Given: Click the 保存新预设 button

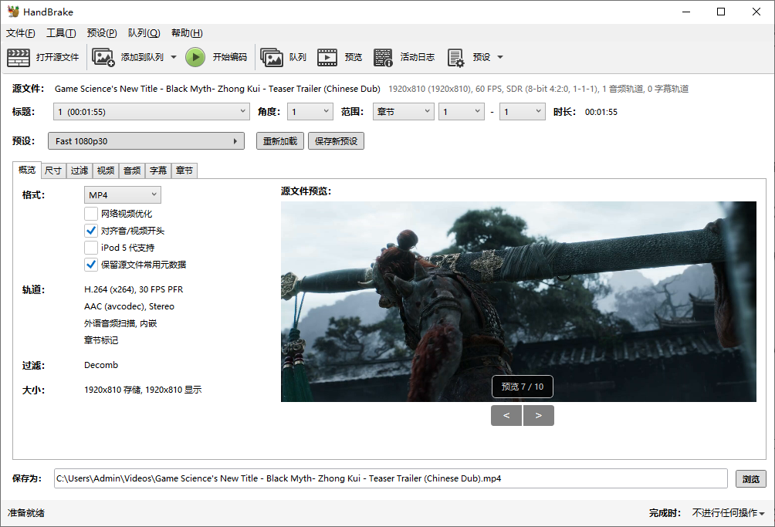Looking at the screenshot, I should point(336,141).
